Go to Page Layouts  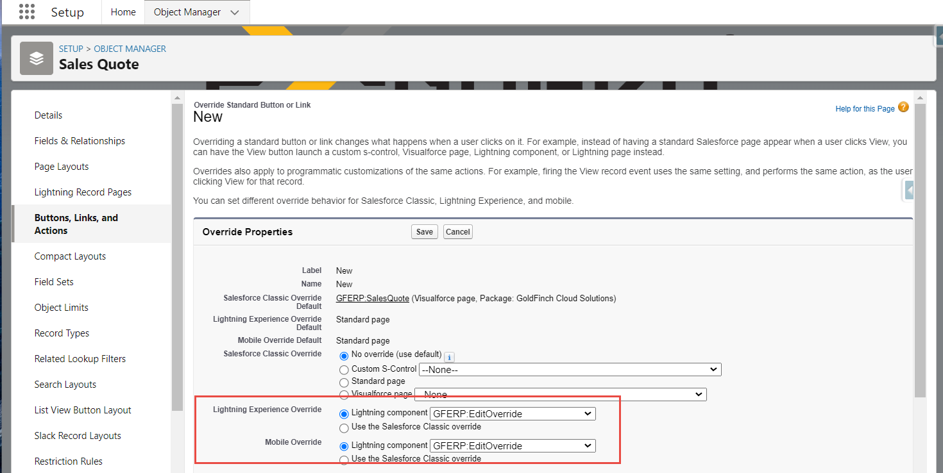(x=62, y=167)
